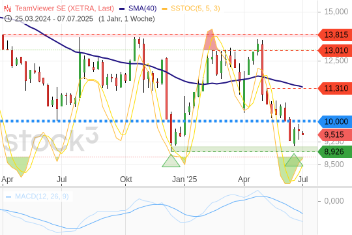Click the orange SSTOC legend marker
This screenshot has width=352, height=235.
[x=165, y=8]
